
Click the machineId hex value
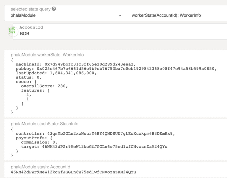[89, 64]
